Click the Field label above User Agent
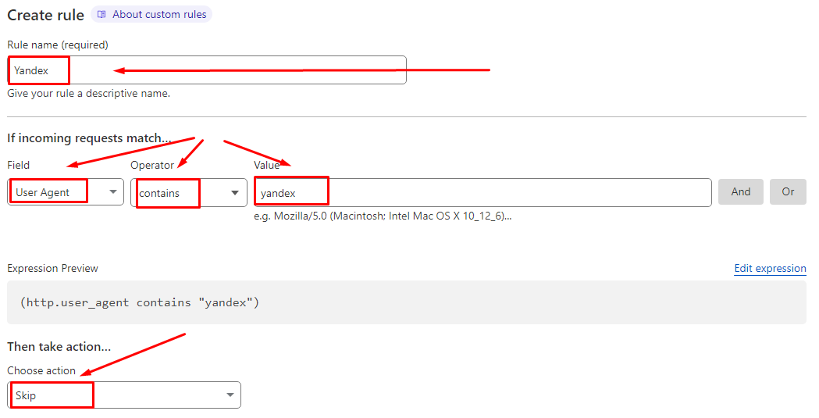Viewport: 819px width, 418px height. tap(19, 165)
